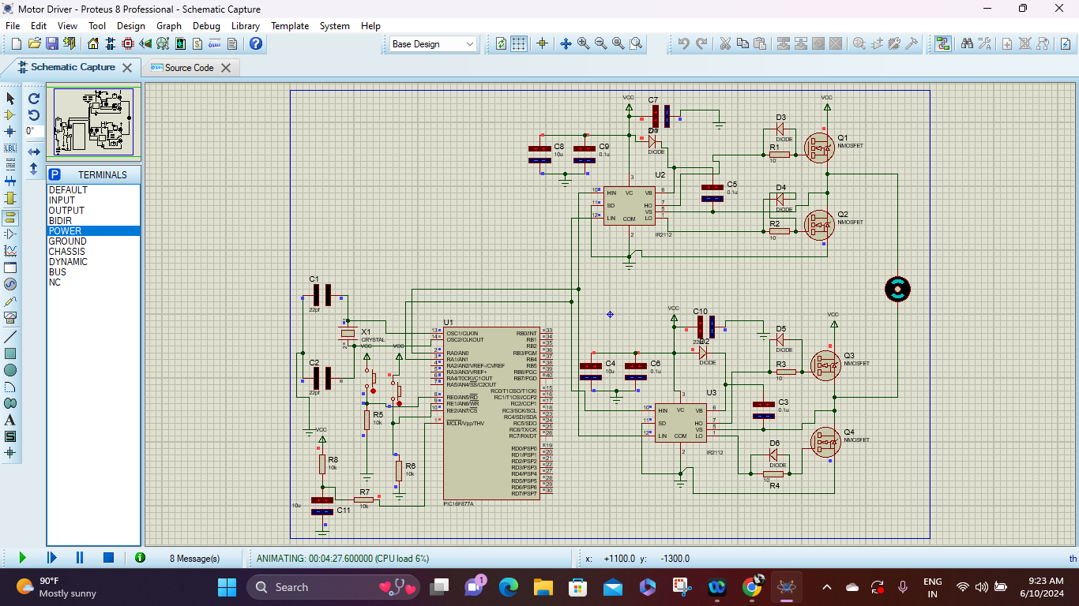
Task: Open the Library menu
Action: (x=245, y=25)
